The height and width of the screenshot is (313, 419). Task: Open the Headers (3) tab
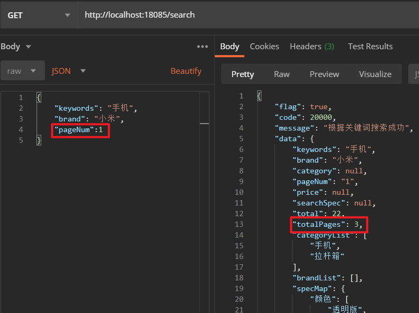pyautogui.click(x=312, y=47)
